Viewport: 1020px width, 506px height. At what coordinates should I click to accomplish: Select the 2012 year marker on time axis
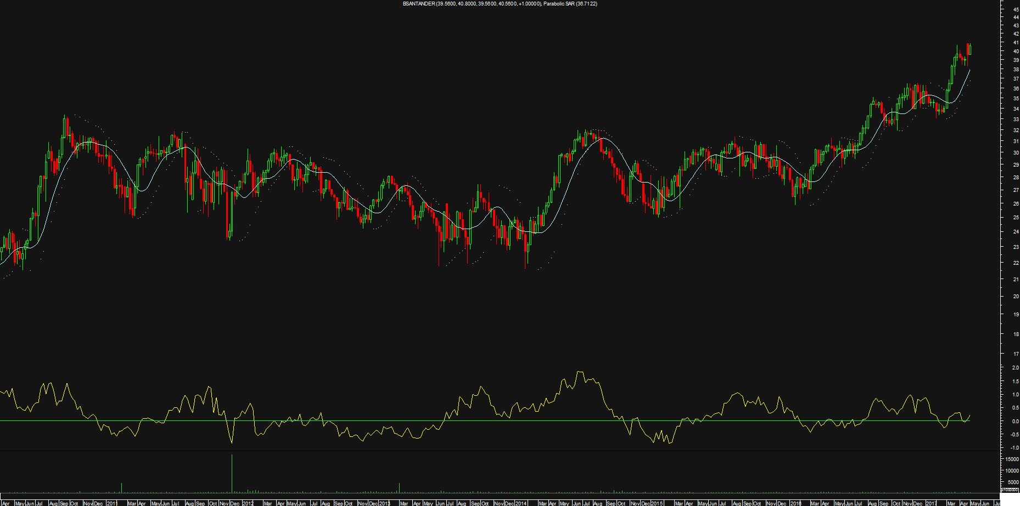(248, 503)
